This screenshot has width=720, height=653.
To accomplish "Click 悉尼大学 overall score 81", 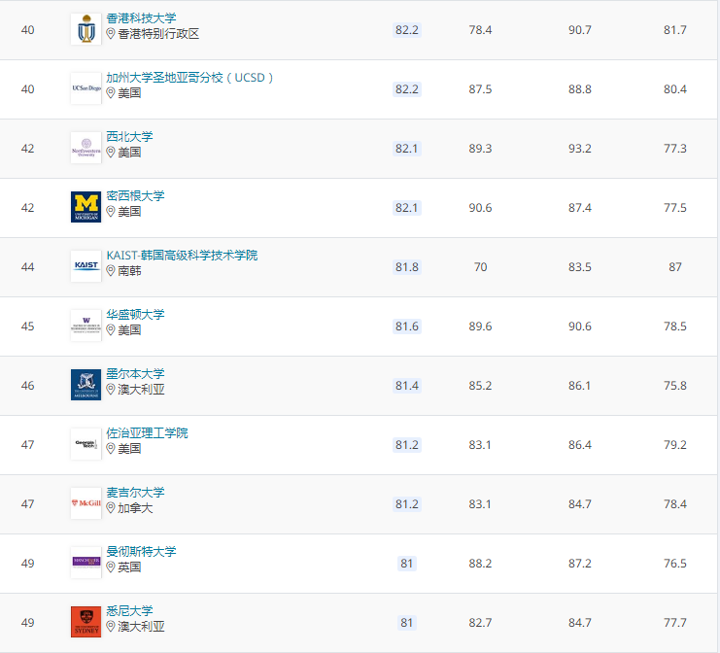I will point(406,623).
